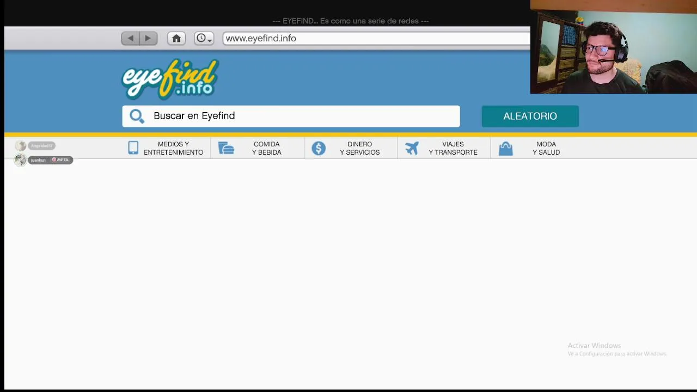Image resolution: width=697 pixels, height=392 pixels.
Task: Select the webcam overlay of the streamer
Action: point(614,47)
